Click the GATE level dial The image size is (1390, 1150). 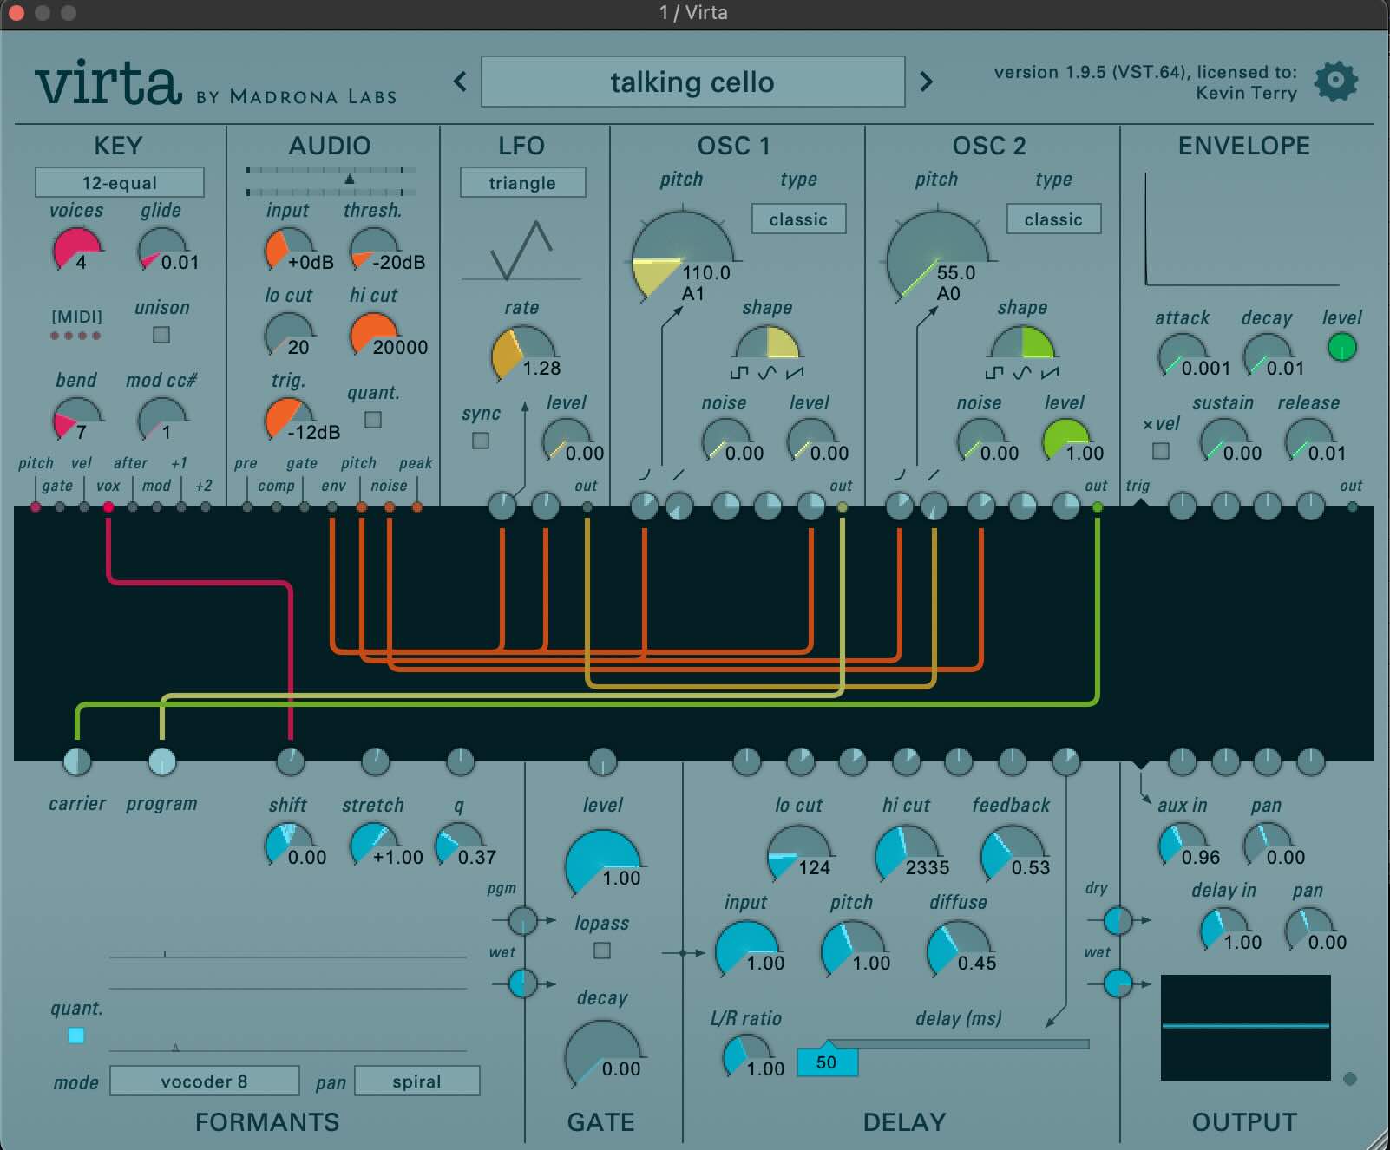(602, 862)
